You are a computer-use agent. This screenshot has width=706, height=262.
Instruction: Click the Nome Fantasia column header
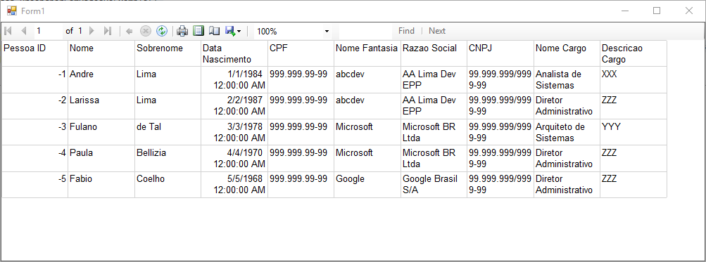tap(367, 53)
